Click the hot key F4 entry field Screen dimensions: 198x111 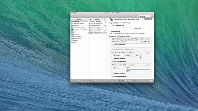(125, 28)
